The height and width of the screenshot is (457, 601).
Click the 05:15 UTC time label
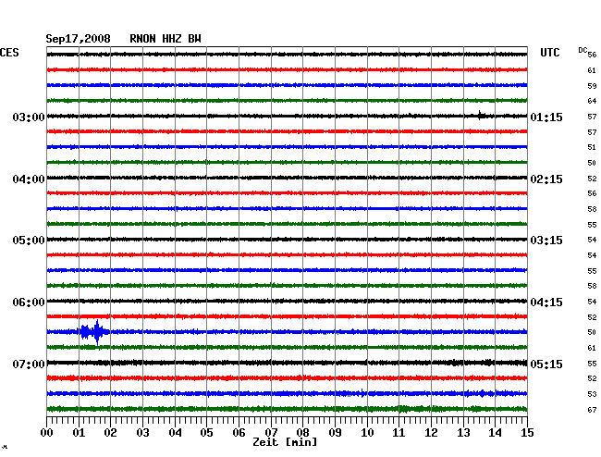click(546, 364)
